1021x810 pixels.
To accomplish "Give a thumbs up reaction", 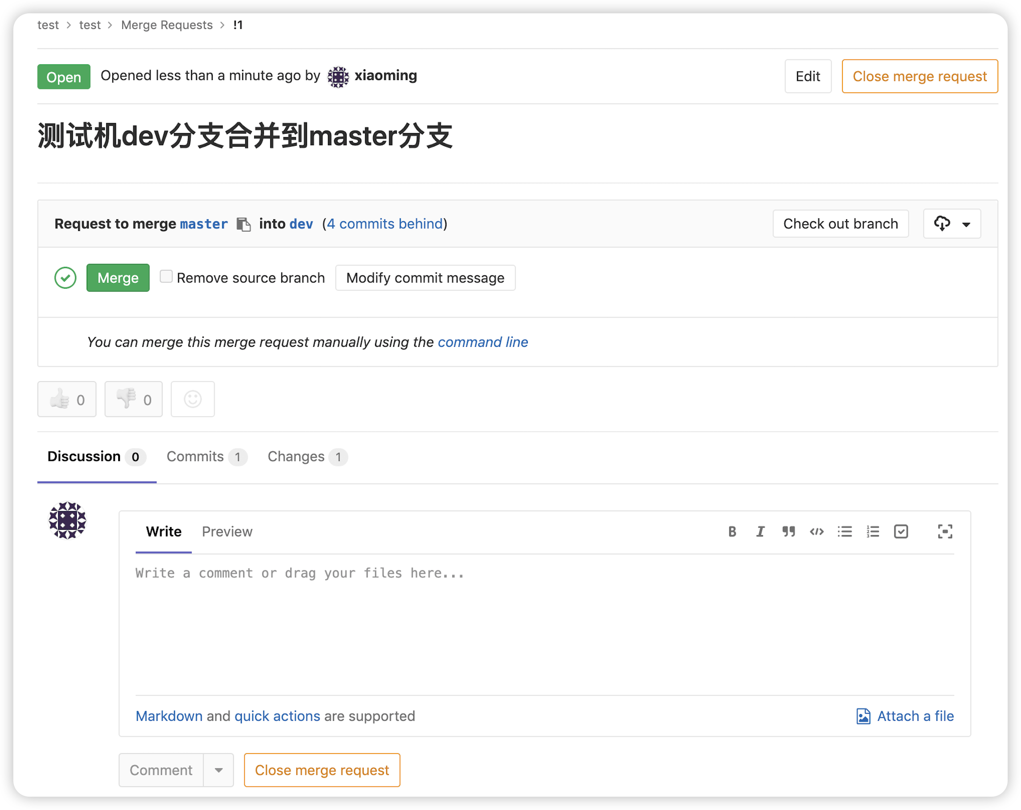I will click(x=67, y=399).
